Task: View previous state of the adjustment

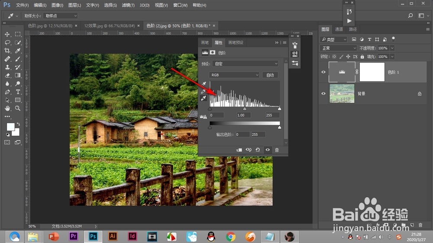Action: (249, 150)
